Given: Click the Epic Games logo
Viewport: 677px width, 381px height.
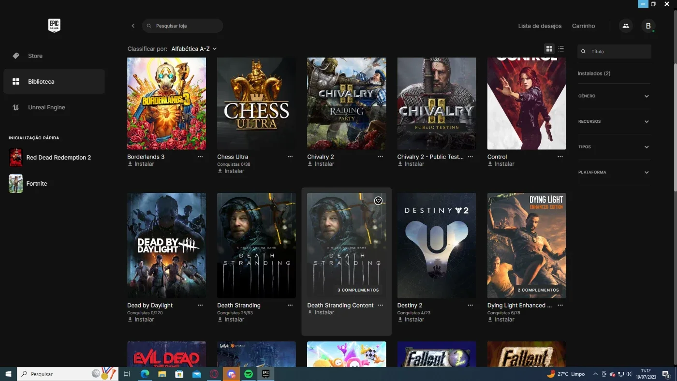Looking at the screenshot, I should (x=54, y=26).
